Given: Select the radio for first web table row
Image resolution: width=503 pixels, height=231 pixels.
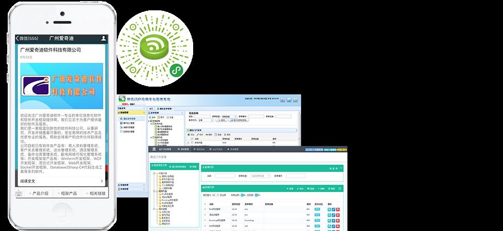Looking at the screenshot, I should click(x=205, y=209).
